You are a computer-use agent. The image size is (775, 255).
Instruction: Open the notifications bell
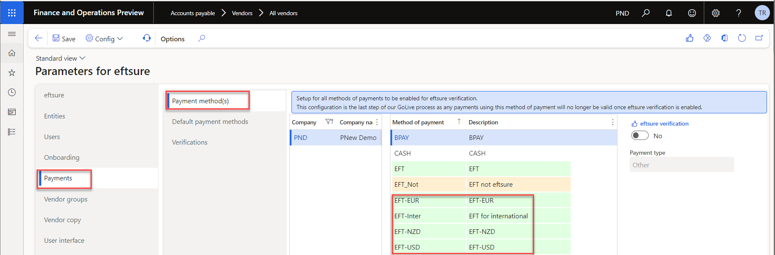(x=669, y=13)
